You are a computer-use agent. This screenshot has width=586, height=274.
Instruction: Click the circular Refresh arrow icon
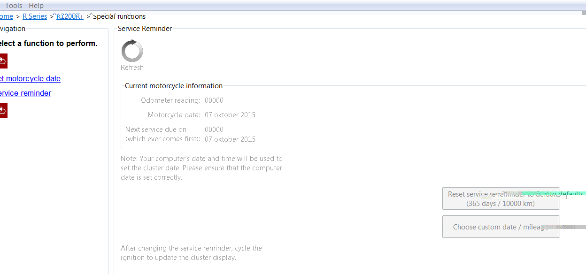[x=132, y=51]
